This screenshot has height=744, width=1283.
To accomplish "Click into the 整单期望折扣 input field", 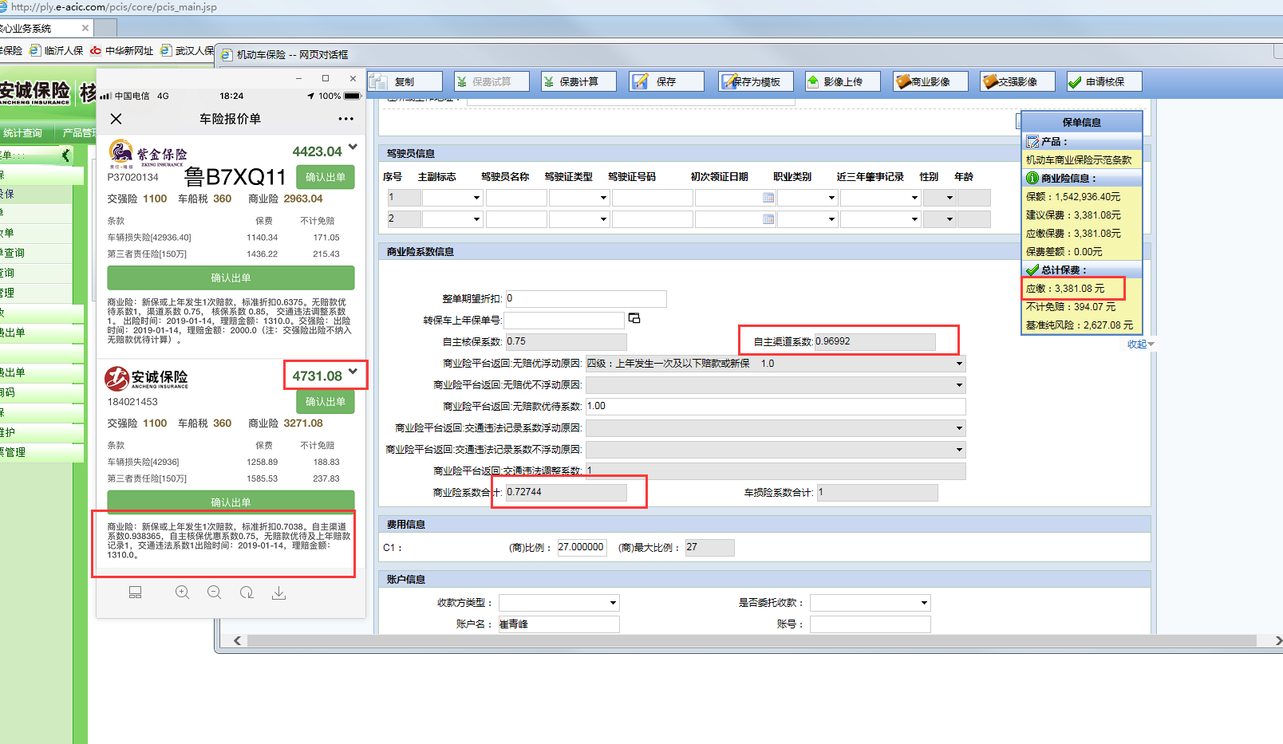I will click(x=586, y=299).
